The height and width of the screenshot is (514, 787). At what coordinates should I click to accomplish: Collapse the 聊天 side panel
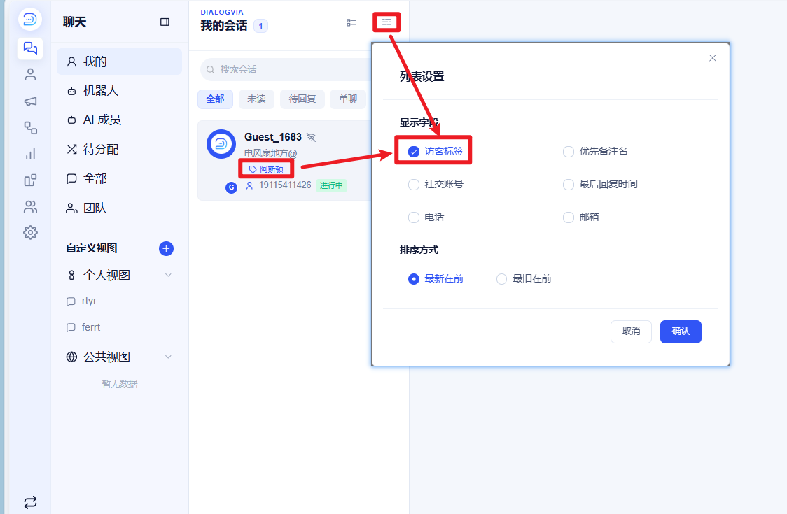(x=165, y=22)
